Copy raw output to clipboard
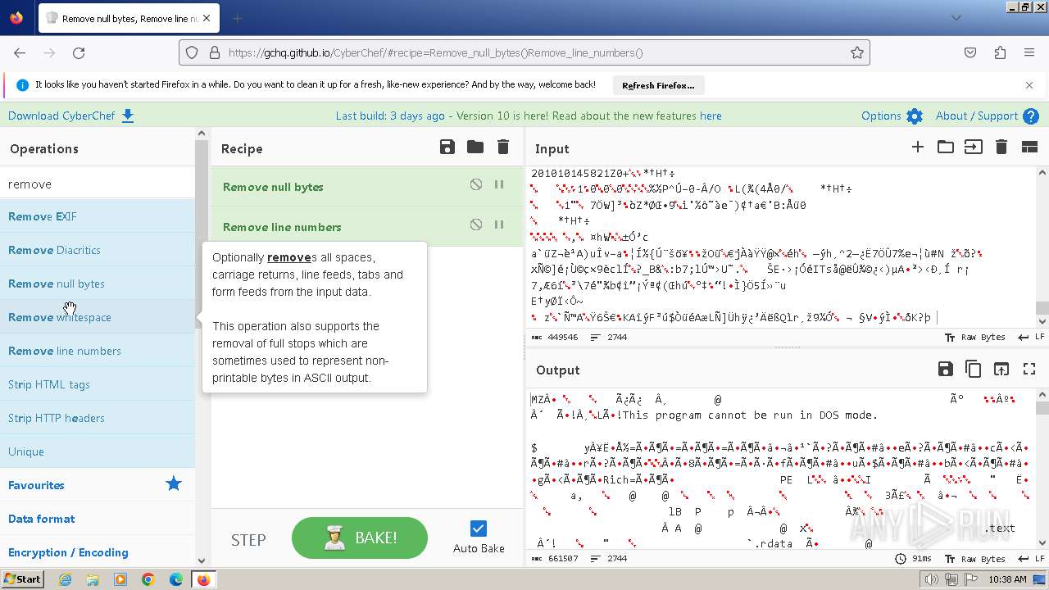Viewport: 1049px width, 590px height. click(974, 370)
